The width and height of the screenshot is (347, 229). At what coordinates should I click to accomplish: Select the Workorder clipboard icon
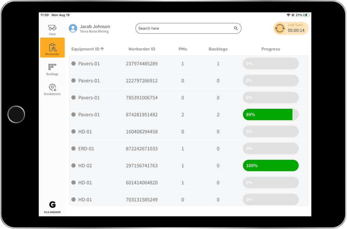click(x=52, y=48)
